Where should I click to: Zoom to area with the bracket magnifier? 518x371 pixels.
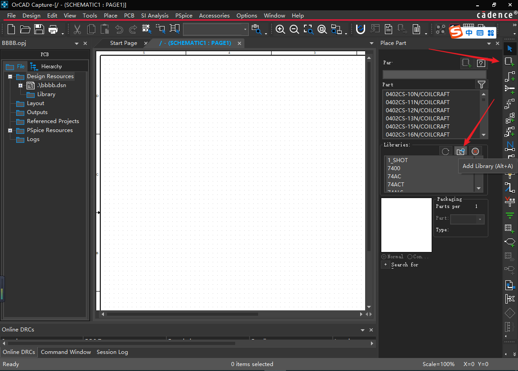[x=308, y=29]
